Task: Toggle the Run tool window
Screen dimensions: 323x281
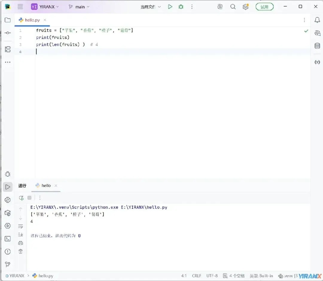Action: 7,187
